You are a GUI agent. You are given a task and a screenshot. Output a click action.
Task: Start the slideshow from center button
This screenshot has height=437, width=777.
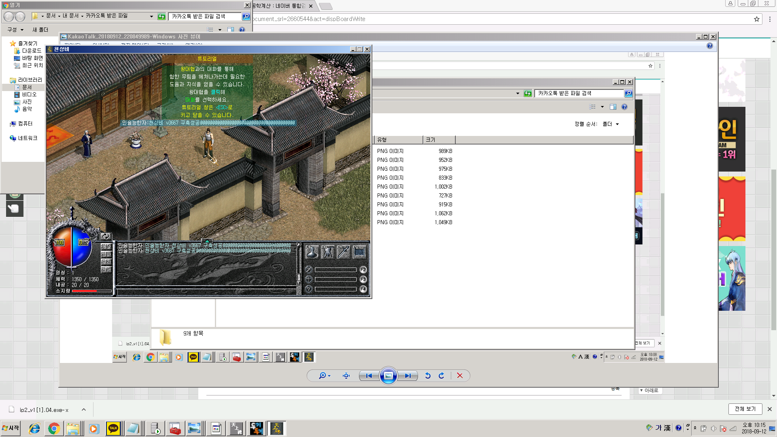(388, 375)
